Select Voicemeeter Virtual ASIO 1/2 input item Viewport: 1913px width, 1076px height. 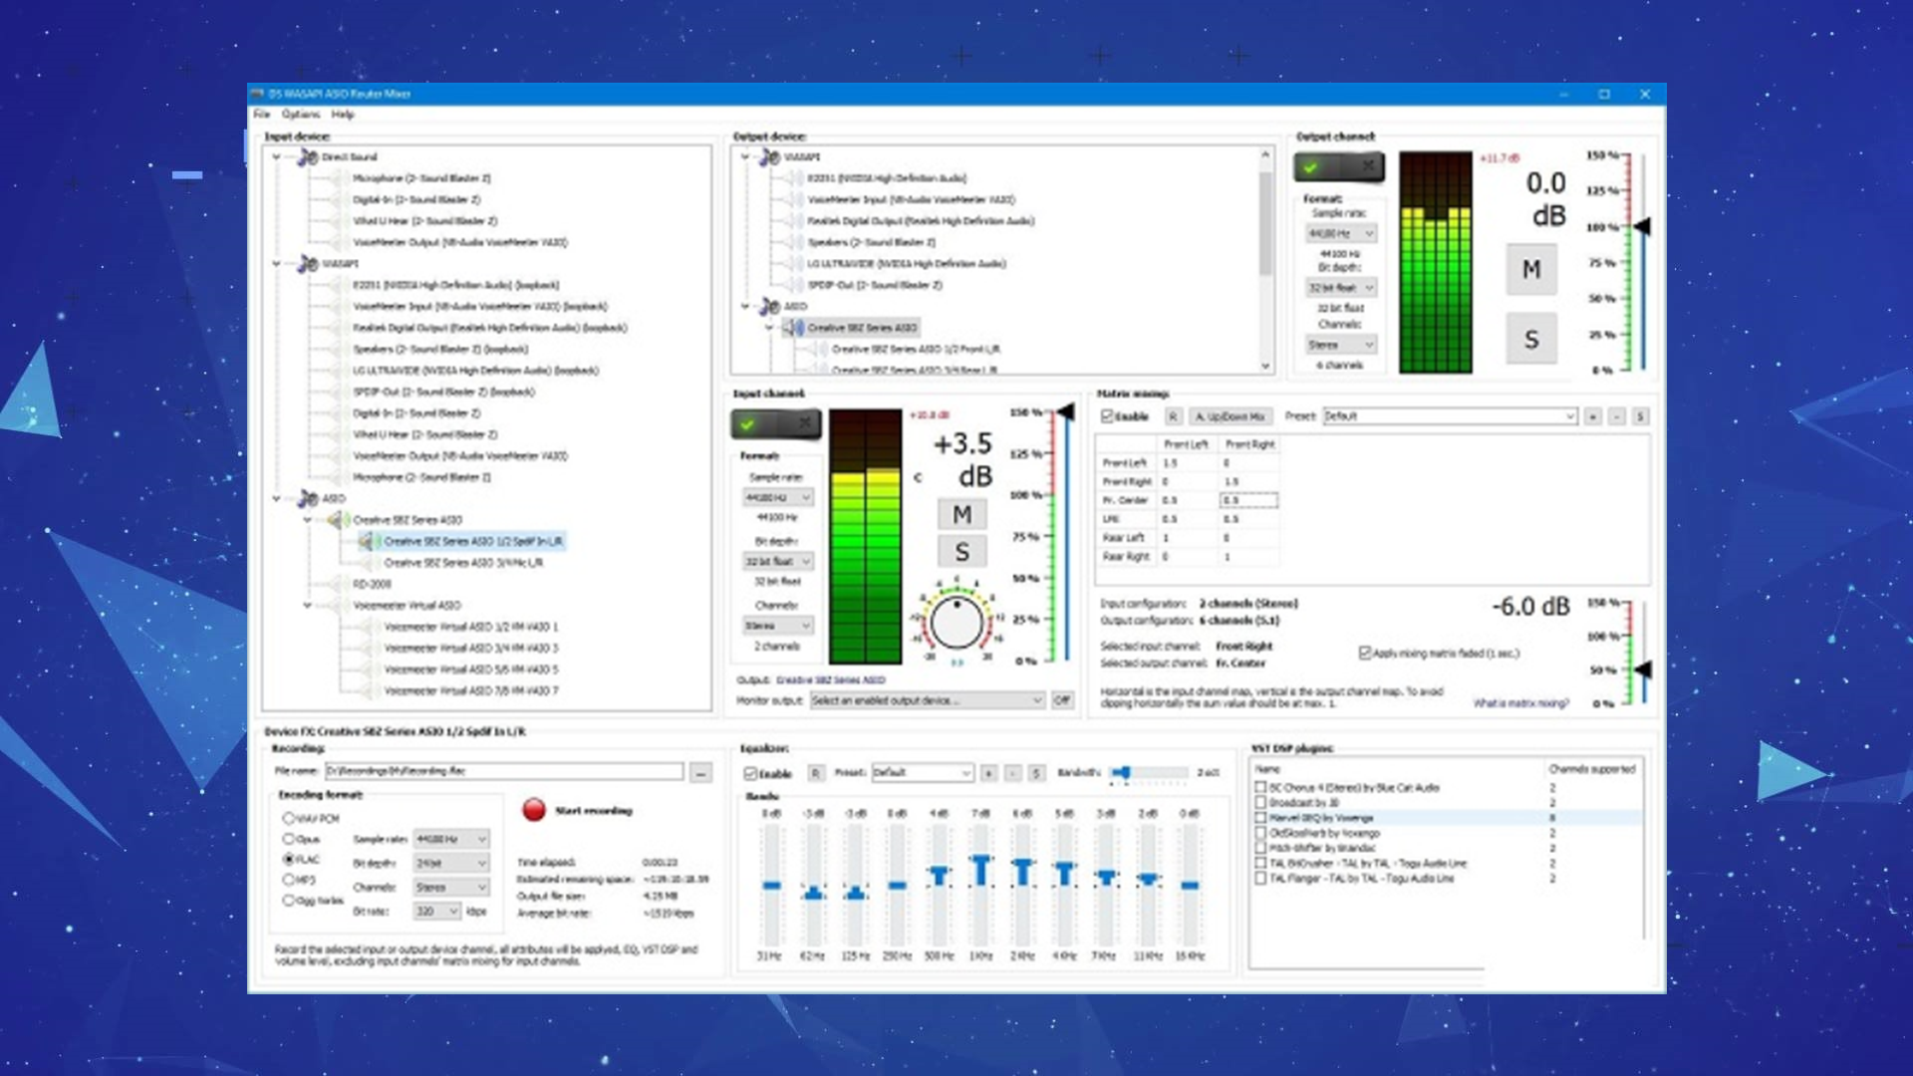point(471,627)
